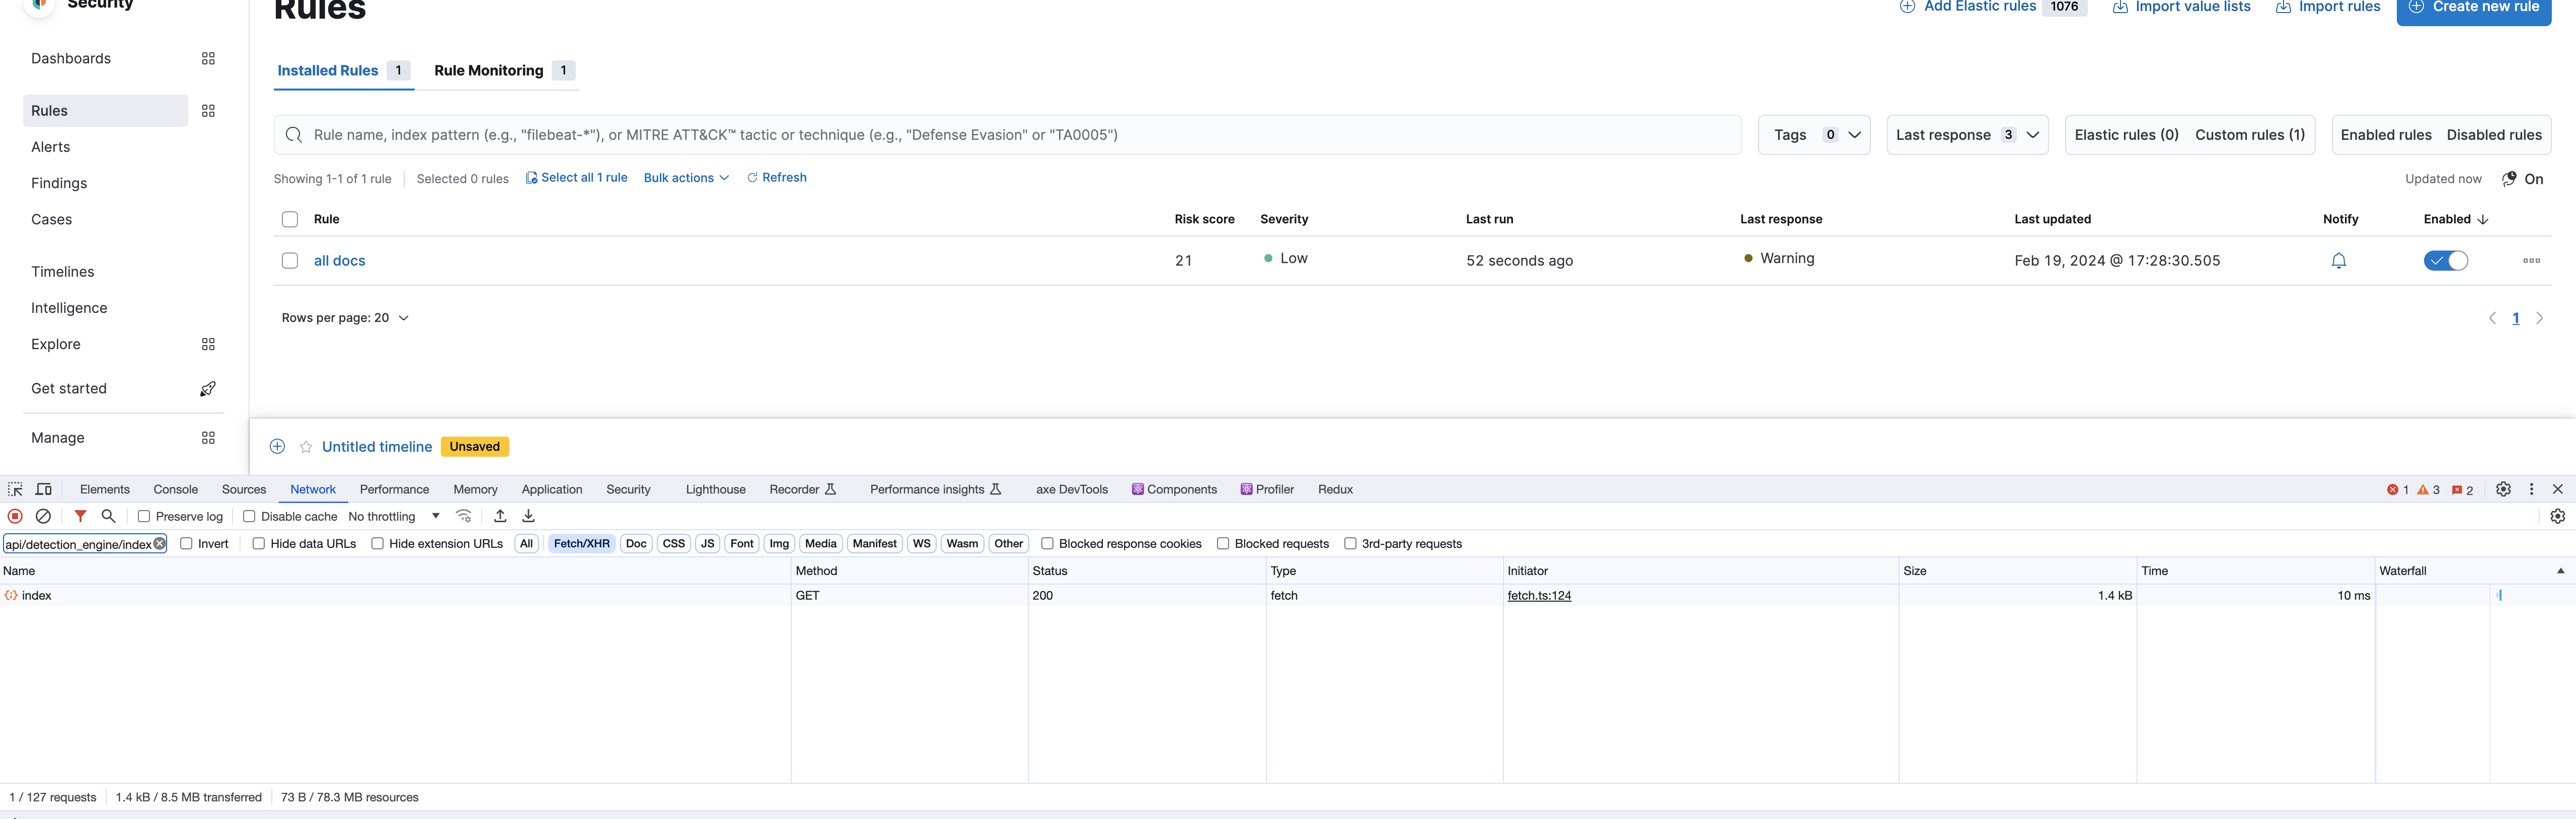The height and width of the screenshot is (819, 2576).
Task: Open Explore submenu grid icon
Action: coord(208,344)
